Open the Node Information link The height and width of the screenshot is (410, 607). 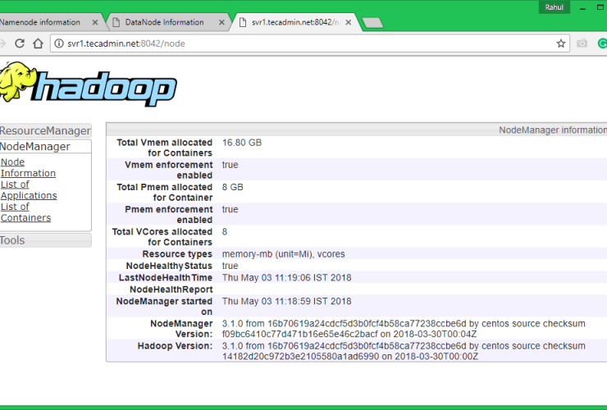click(x=28, y=168)
